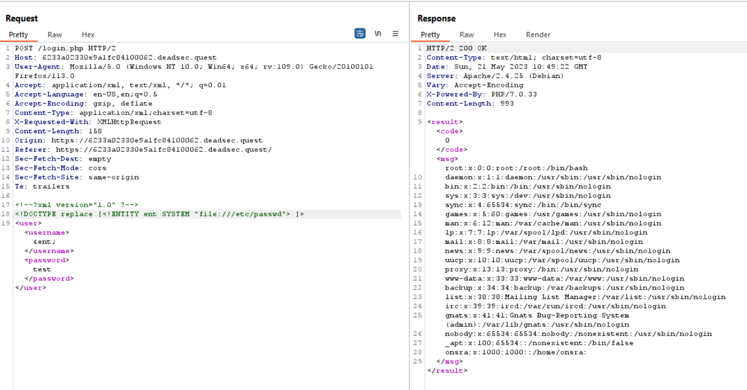
Task: Click the request Content-Type application/xml header
Action: [x=114, y=113]
